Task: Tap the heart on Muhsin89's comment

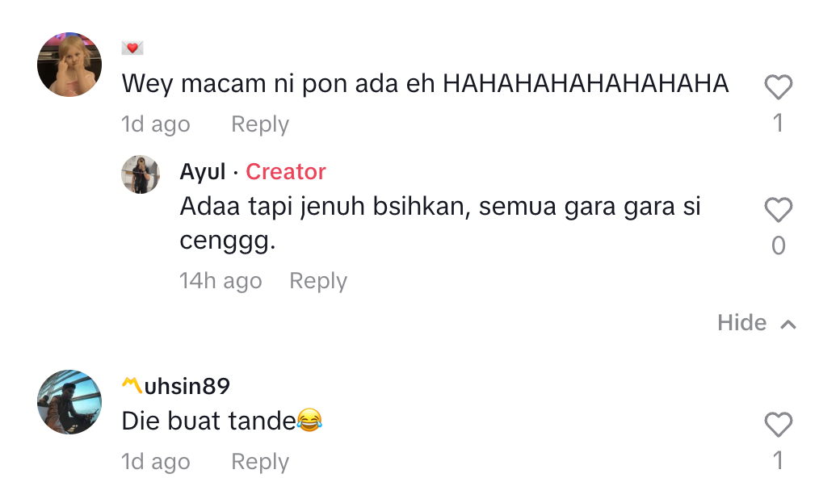Action: click(778, 425)
